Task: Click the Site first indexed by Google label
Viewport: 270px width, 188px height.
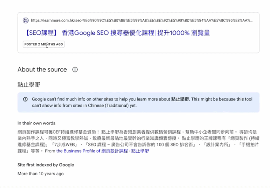Action: (x=45, y=165)
